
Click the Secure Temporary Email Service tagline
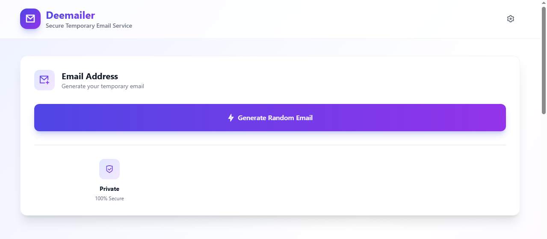pos(89,26)
